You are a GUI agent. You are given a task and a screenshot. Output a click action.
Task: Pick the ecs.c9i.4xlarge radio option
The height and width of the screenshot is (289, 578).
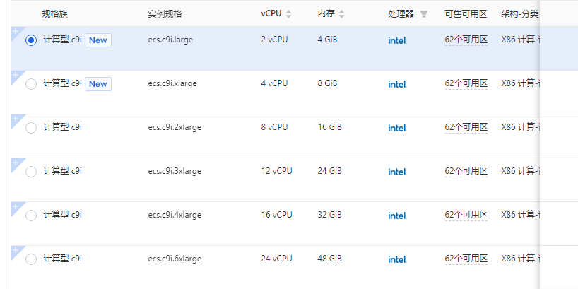[x=31, y=216]
